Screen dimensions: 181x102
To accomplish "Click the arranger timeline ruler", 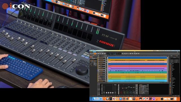I will pyautogui.click(x=138, y=56).
